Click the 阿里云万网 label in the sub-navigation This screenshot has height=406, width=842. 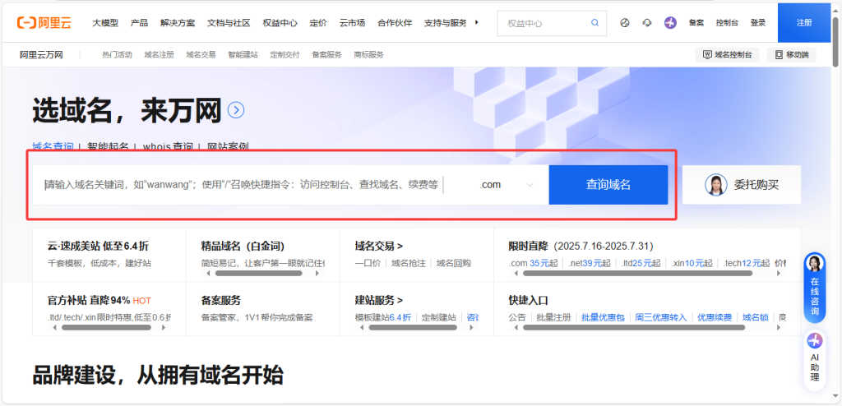point(41,55)
